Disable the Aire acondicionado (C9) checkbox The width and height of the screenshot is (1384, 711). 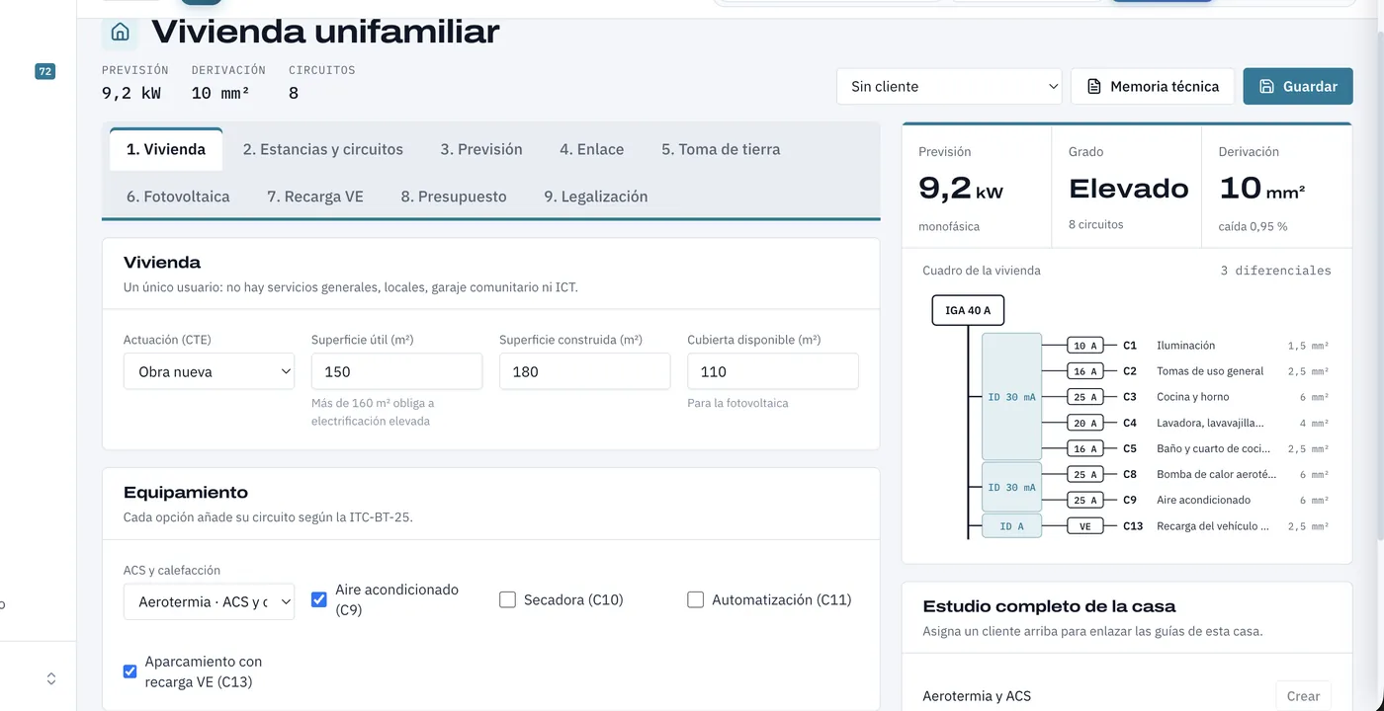pyautogui.click(x=319, y=599)
